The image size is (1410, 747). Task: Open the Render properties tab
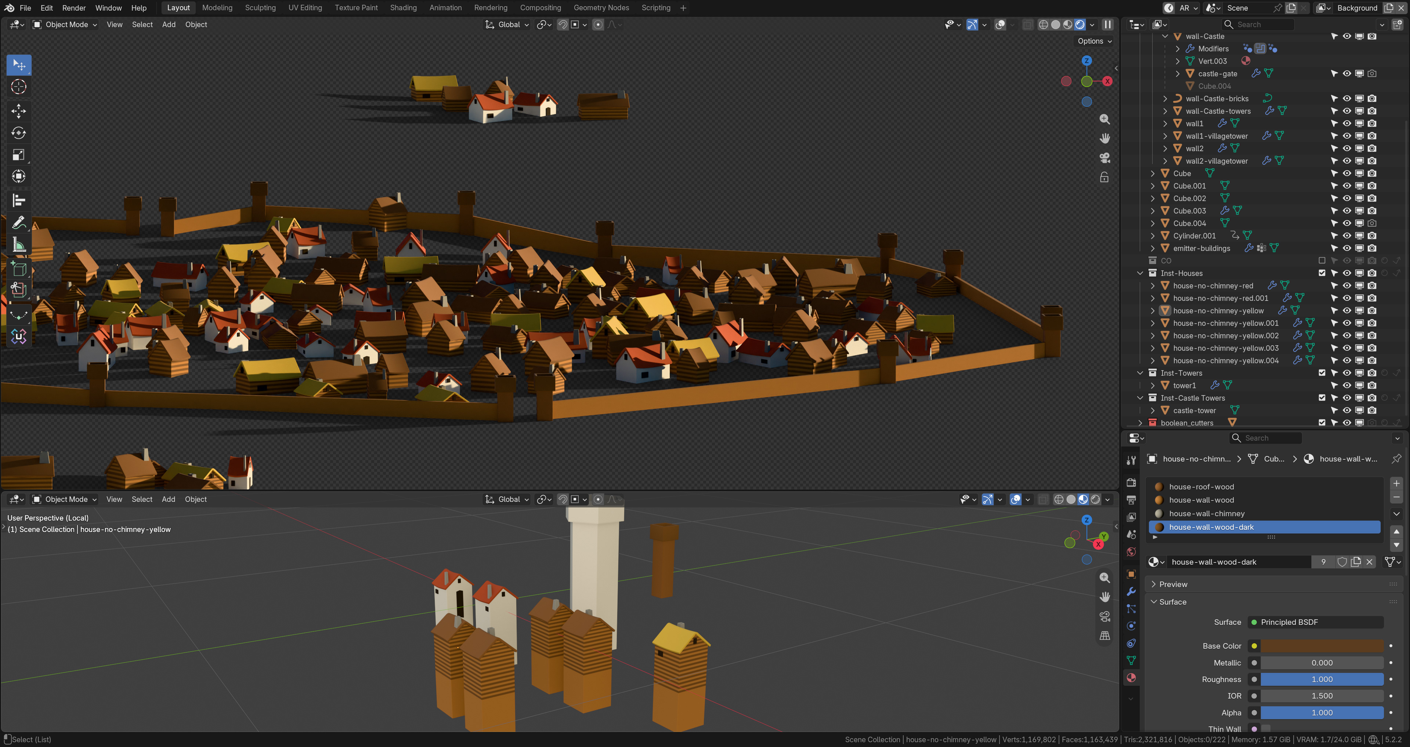coord(1131,482)
